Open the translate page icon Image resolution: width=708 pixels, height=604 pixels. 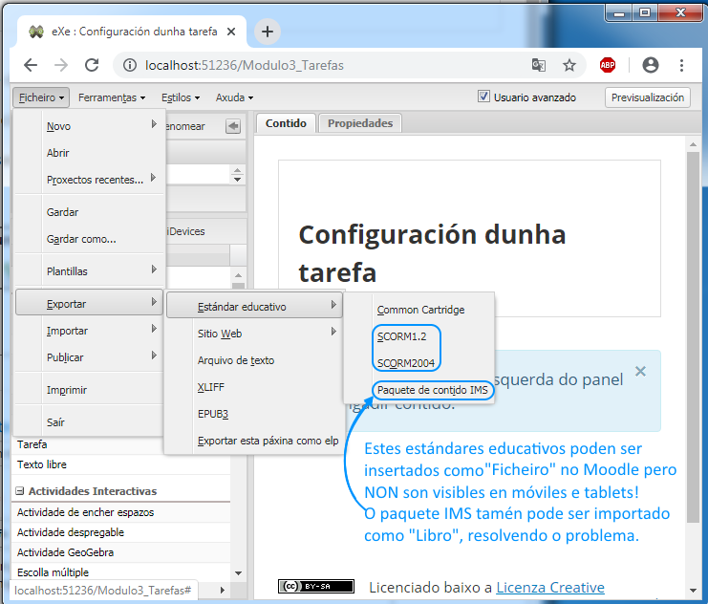[x=539, y=66]
